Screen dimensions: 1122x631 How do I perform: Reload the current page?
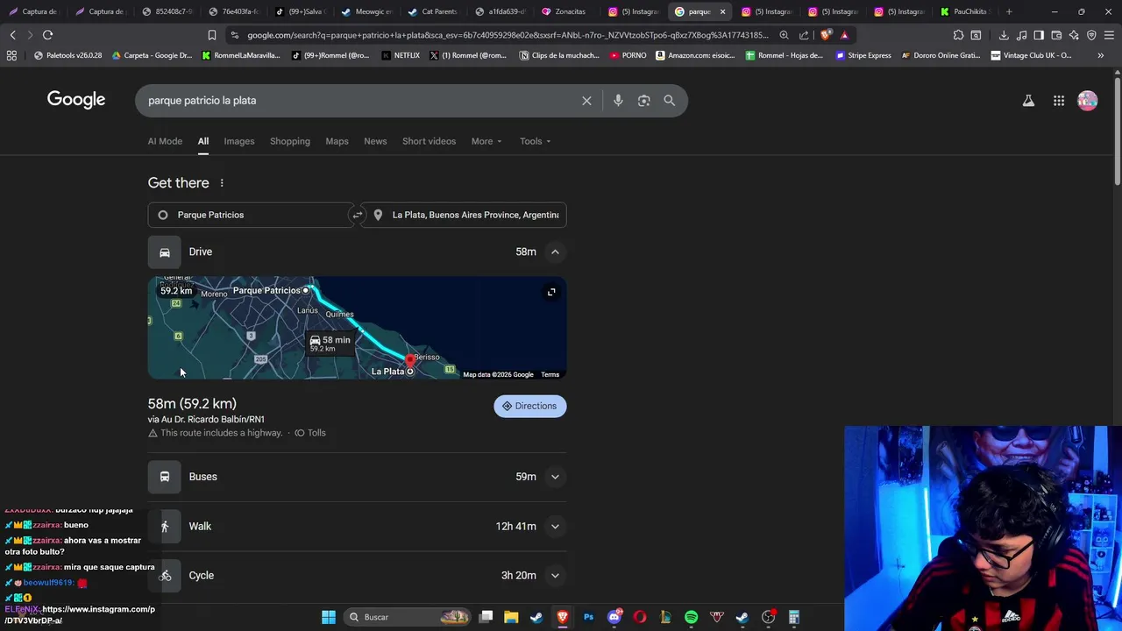[47, 35]
